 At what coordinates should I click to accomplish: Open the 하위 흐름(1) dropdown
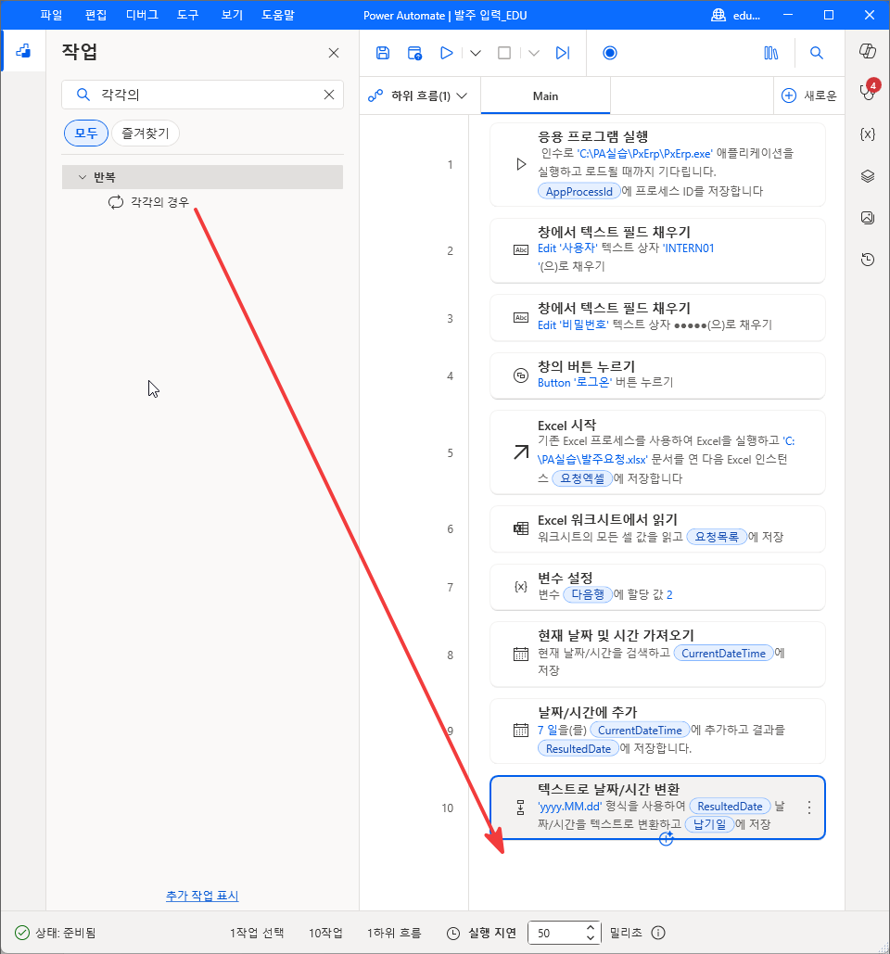click(418, 95)
